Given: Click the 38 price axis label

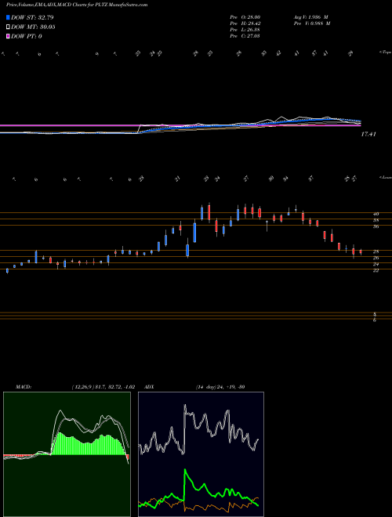Looking at the screenshot, I should tap(376, 220).
